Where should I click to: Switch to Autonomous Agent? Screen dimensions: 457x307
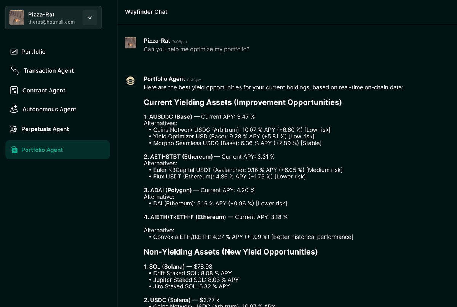[x=49, y=109]
